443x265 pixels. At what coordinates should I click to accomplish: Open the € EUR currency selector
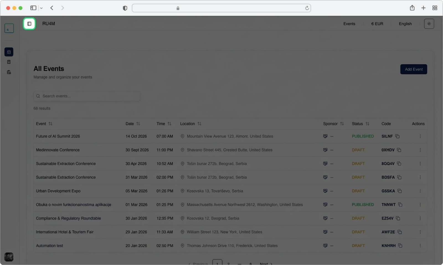pyautogui.click(x=377, y=24)
